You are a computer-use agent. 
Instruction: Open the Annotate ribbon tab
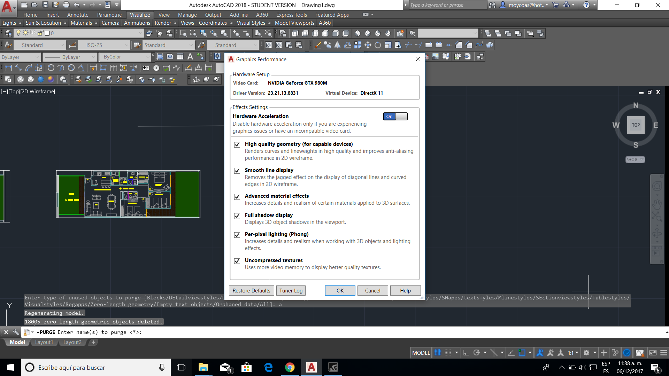[77, 15]
